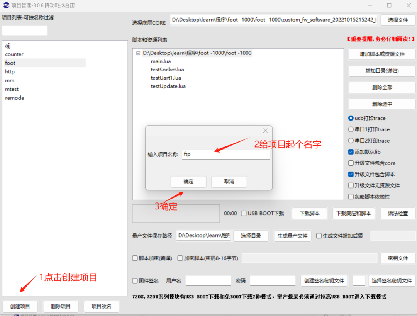
Task: Close the project name dialog
Action: coord(265,131)
